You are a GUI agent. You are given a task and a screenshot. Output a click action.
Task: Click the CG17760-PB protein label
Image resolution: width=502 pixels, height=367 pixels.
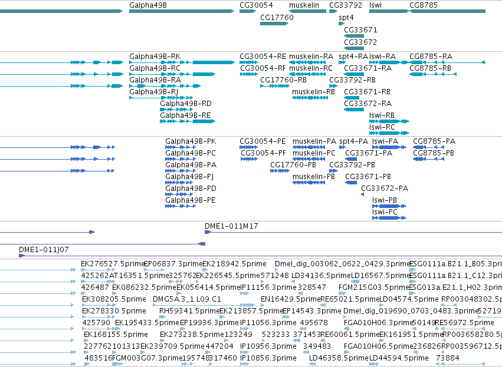(x=293, y=164)
